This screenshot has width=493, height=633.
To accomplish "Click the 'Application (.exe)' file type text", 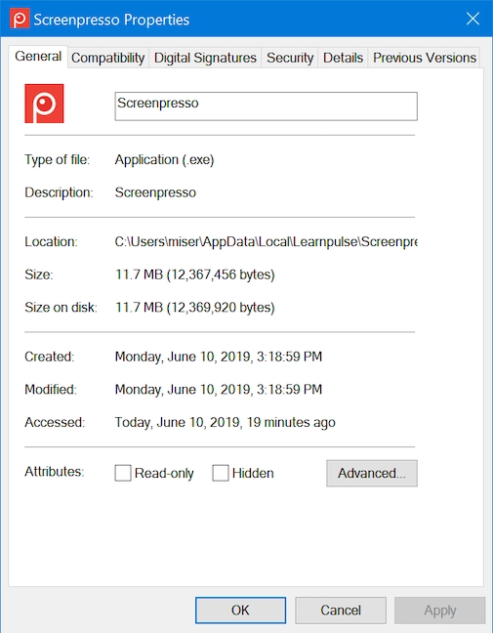I will click(x=164, y=160).
